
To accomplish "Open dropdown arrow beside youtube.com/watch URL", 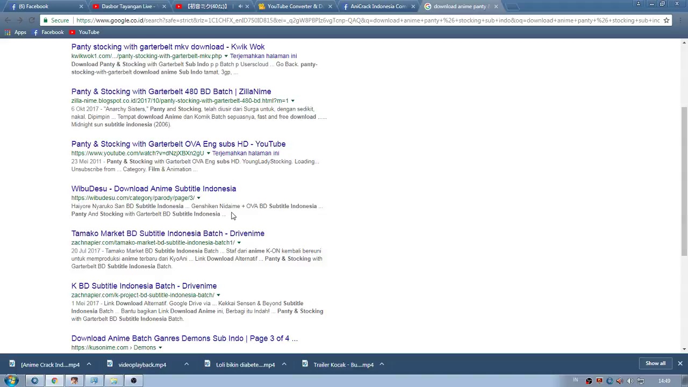I will click(x=208, y=154).
